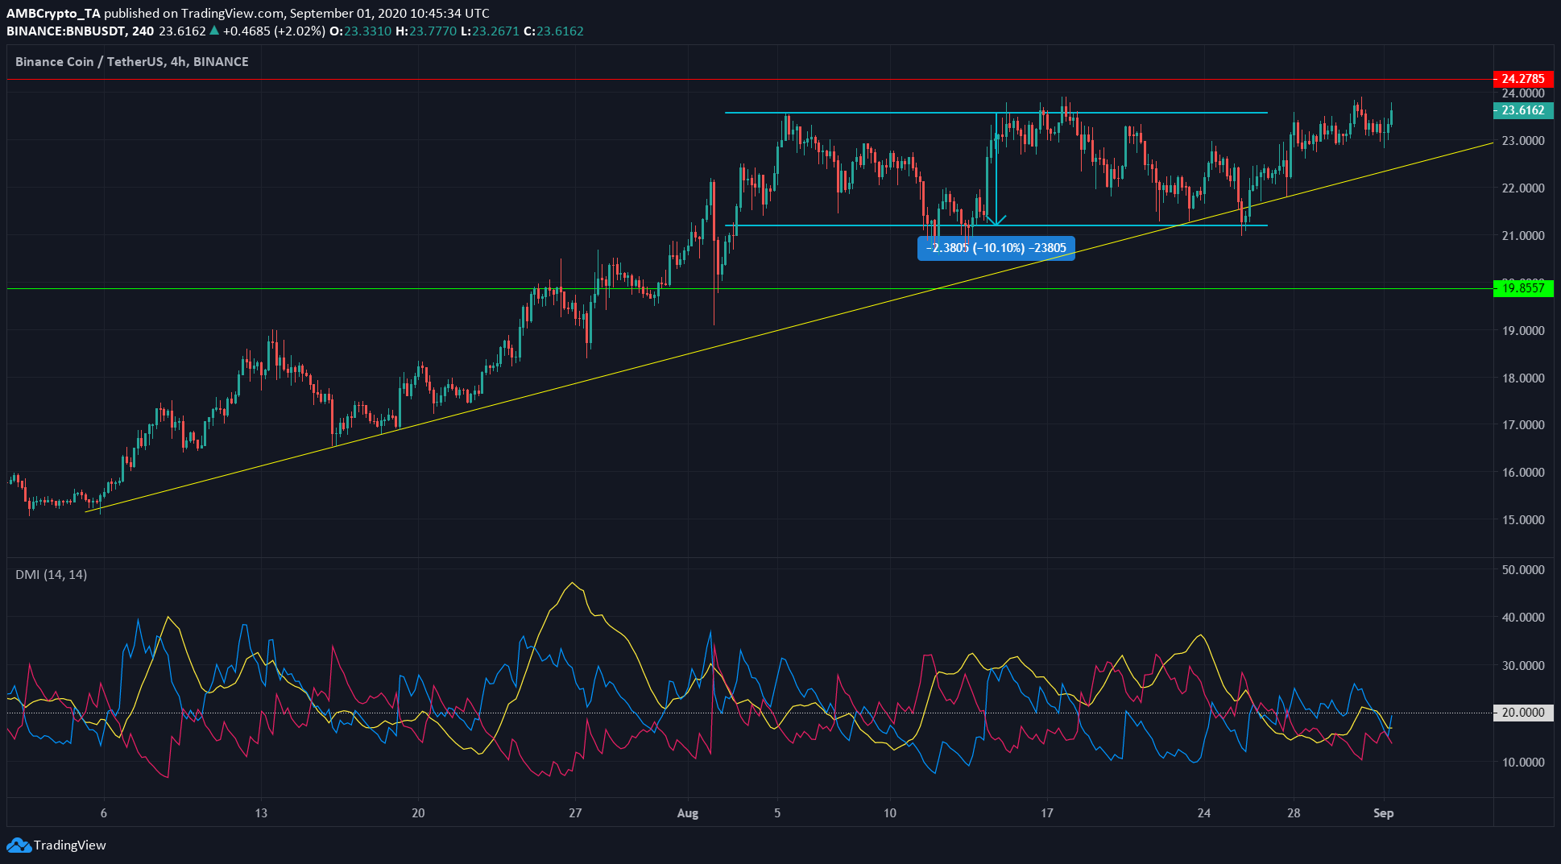This screenshot has height=864, width=1561.
Task: Click the 18.0000 price axis label
Action: (1523, 378)
